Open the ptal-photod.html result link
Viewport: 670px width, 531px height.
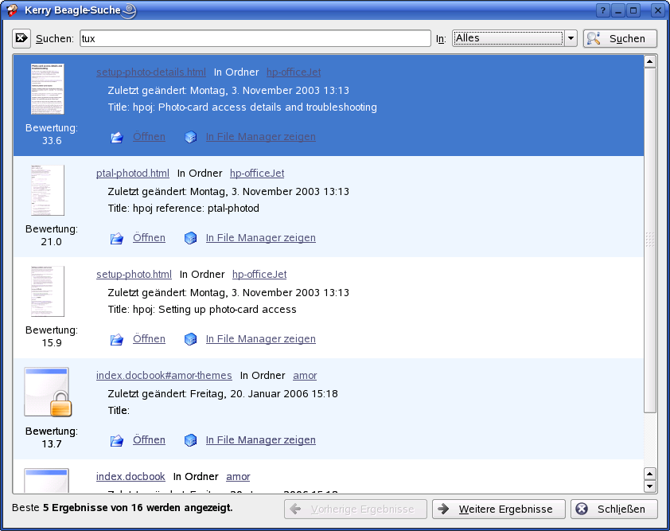132,174
